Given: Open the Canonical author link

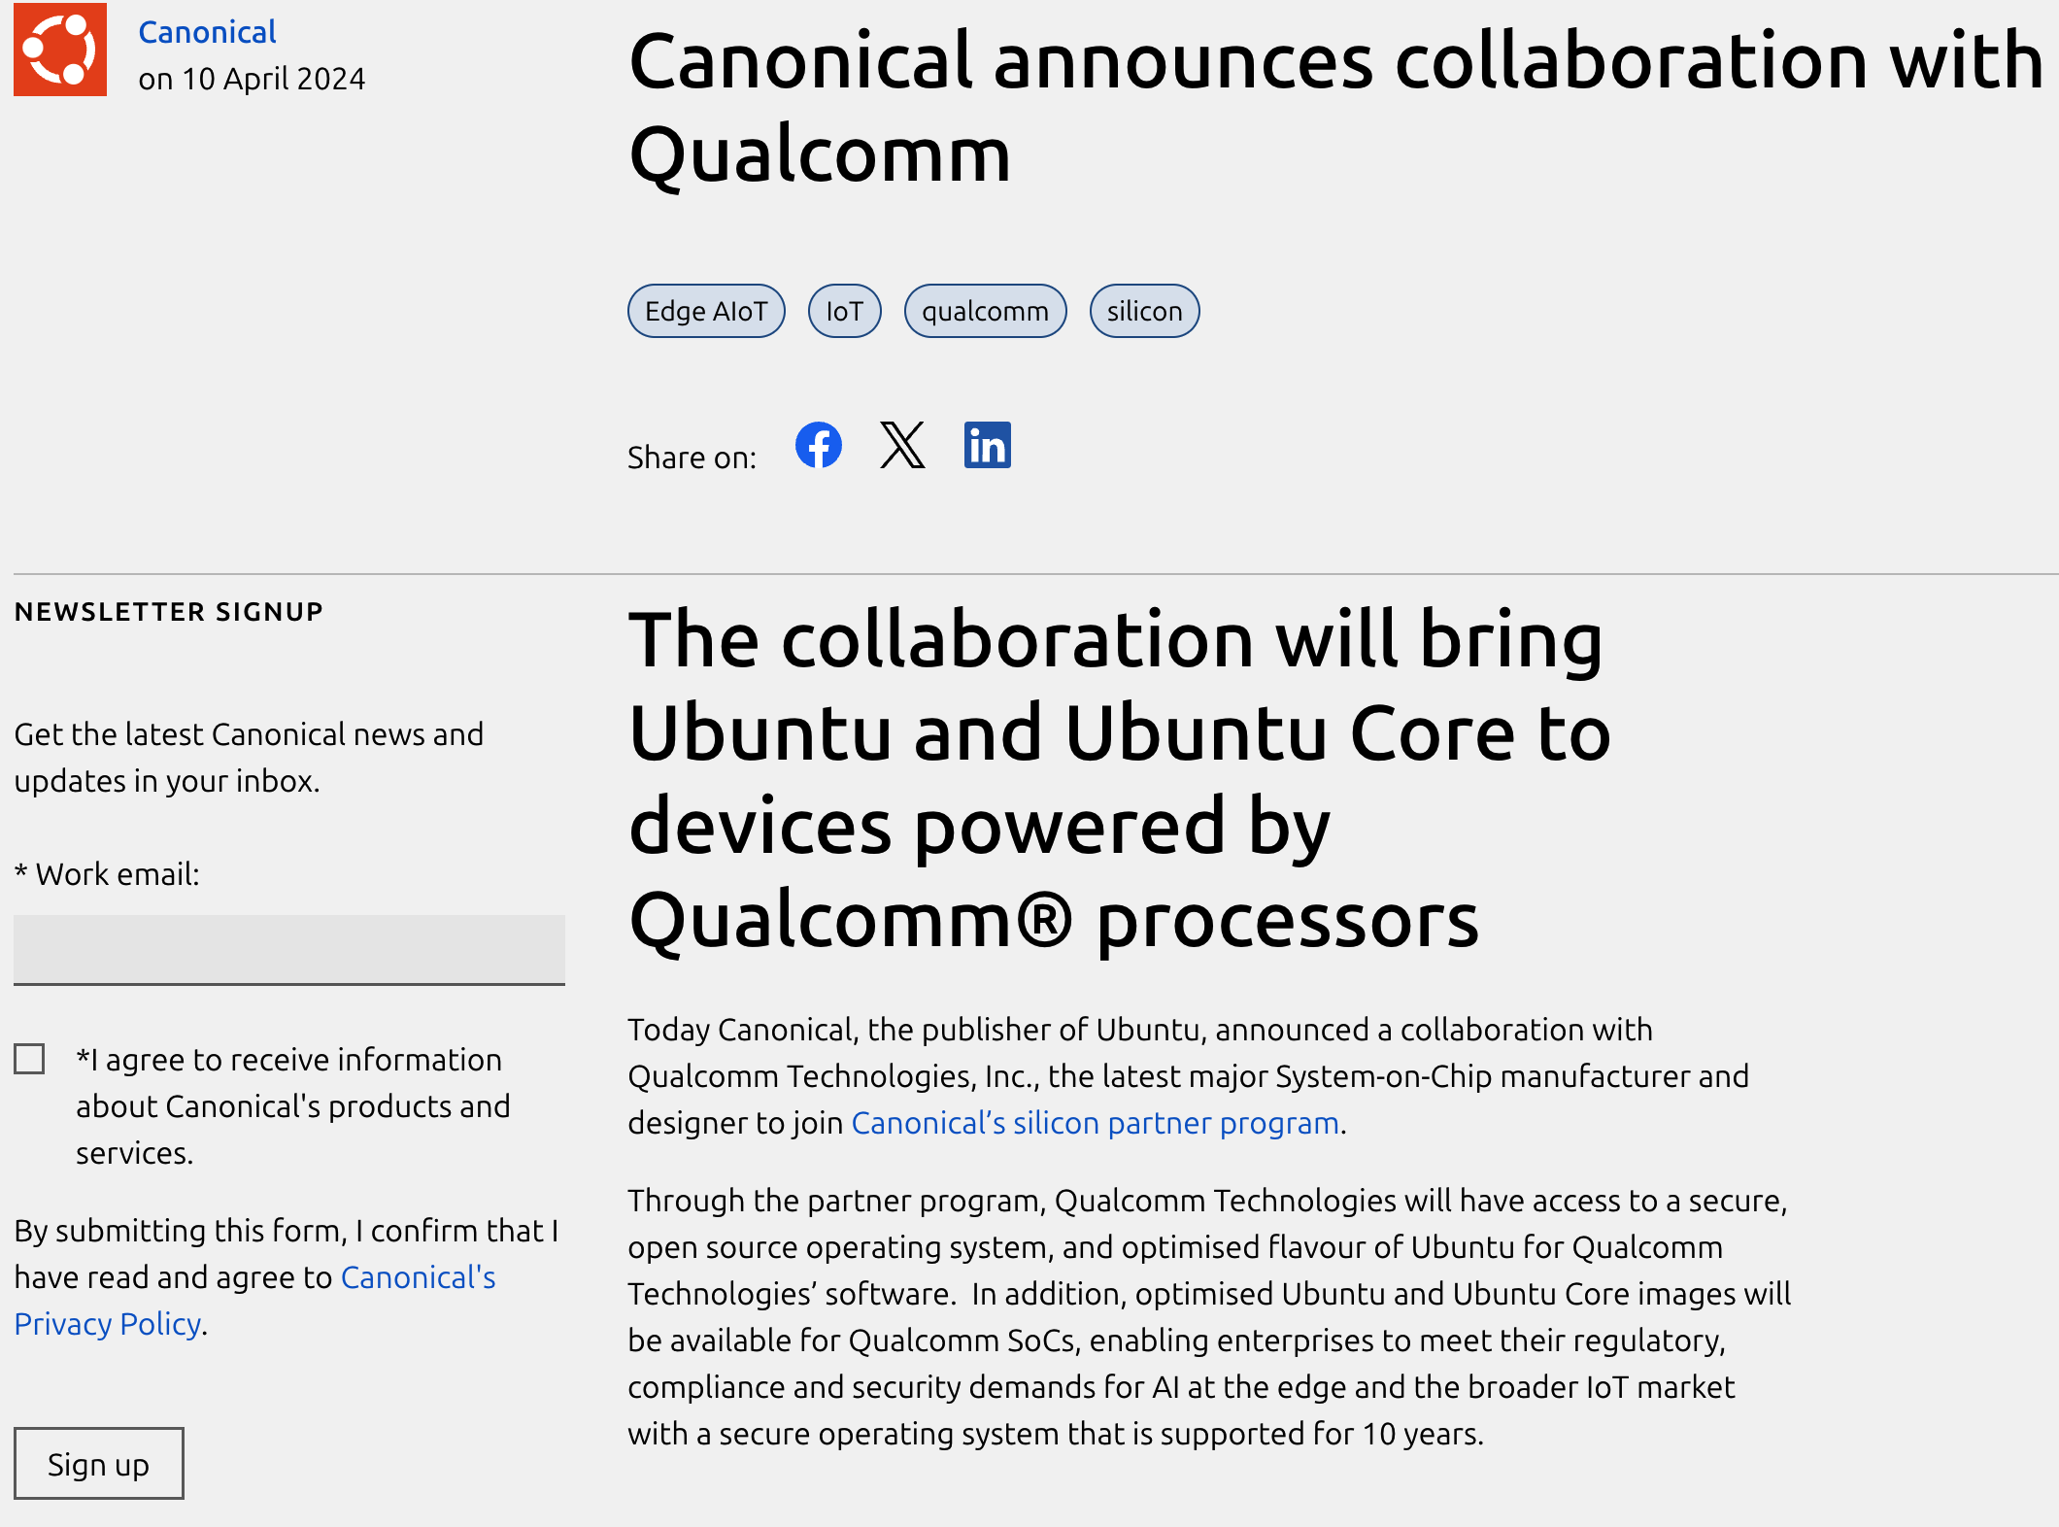Looking at the screenshot, I should coord(207,32).
